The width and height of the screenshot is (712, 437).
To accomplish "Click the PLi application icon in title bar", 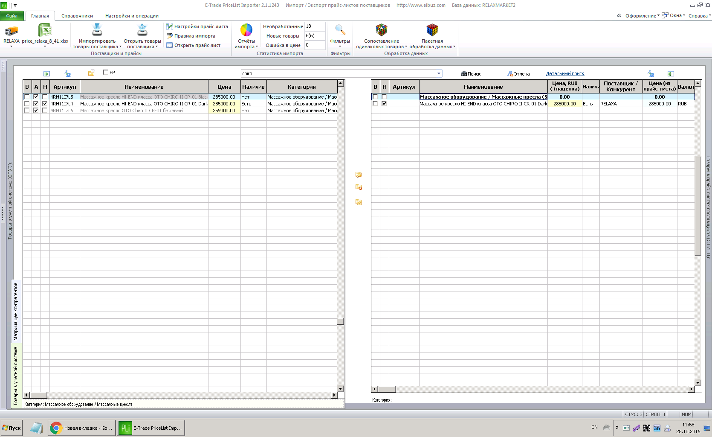I will pyautogui.click(x=4, y=6).
